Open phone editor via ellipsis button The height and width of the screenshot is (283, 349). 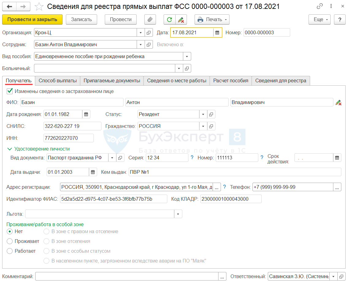pyautogui.click(x=337, y=187)
